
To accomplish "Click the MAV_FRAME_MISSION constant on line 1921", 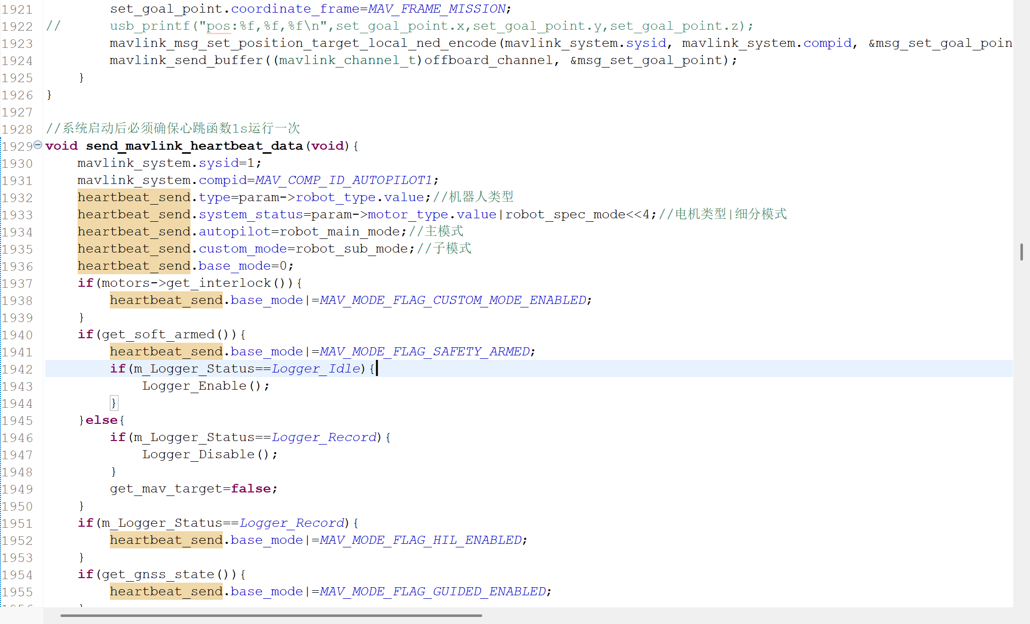I will coord(436,9).
